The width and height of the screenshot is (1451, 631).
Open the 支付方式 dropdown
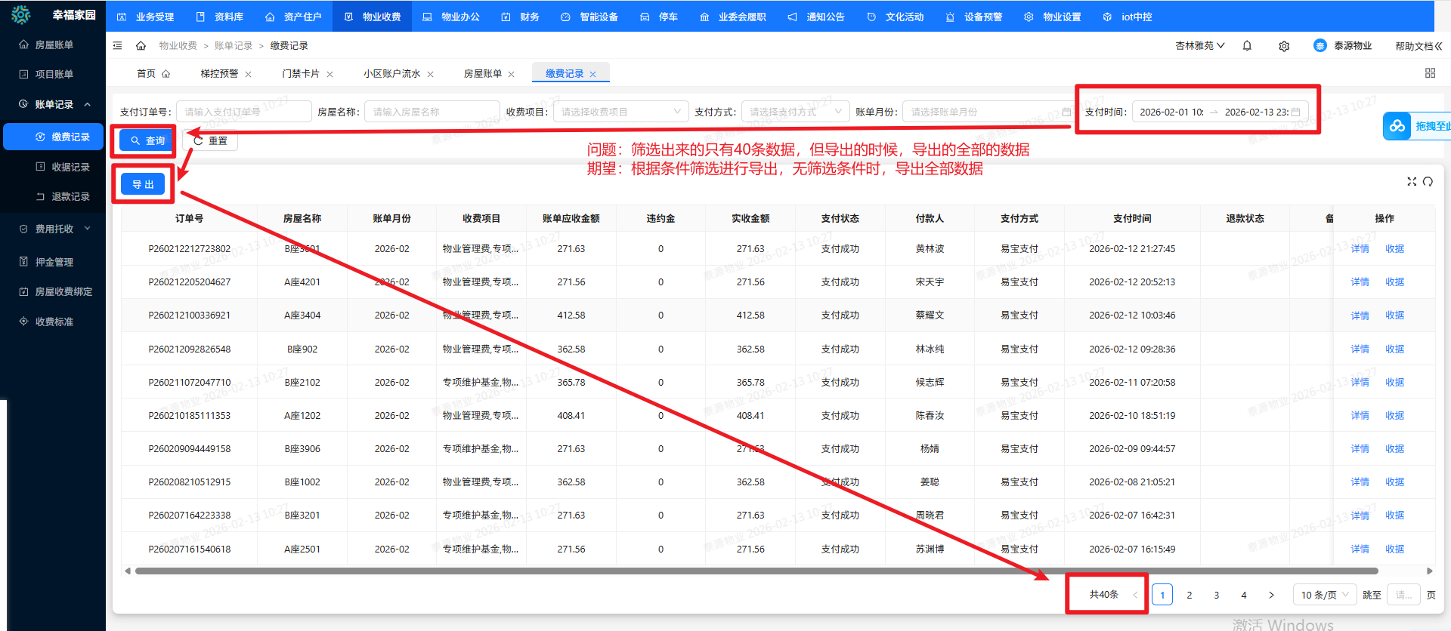tap(795, 112)
